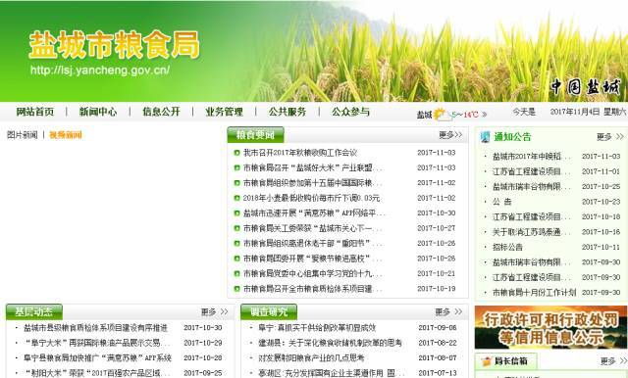Open the 2017-10-18 notice 江苏省工程建设项目
This screenshot has height=378, width=628.
click(532, 217)
